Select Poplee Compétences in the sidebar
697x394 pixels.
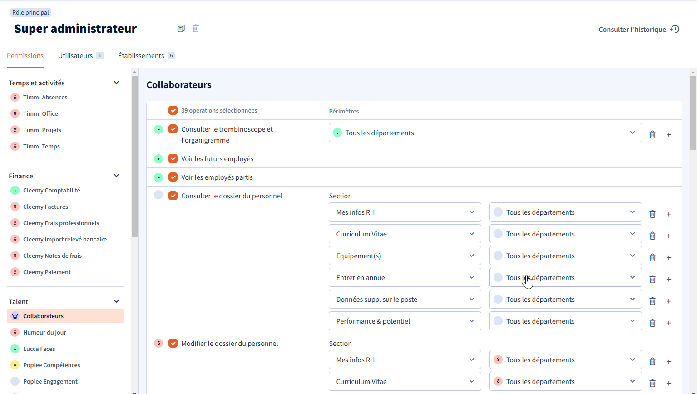pos(65,365)
